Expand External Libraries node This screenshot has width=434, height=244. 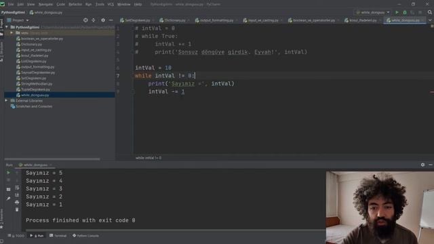[6, 100]
